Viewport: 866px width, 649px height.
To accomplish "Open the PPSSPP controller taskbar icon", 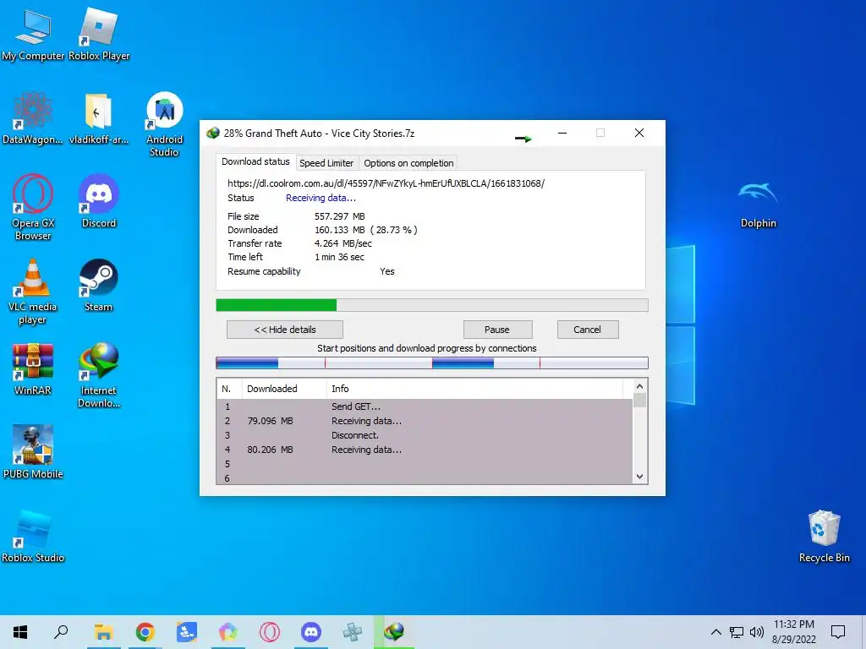I will (353, 632).
